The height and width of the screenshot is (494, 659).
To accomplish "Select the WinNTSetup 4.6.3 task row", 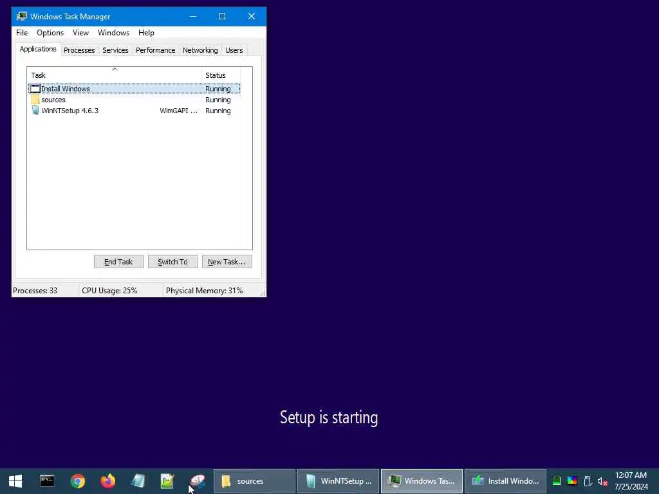I will click(134, 111).
